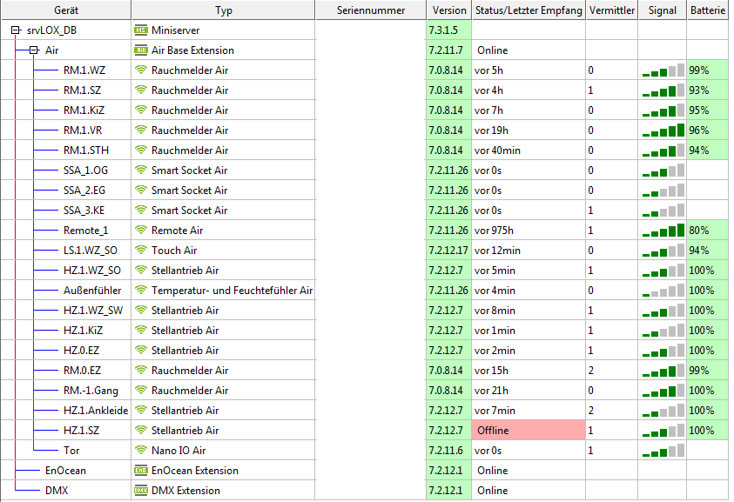Image resolution: width=734 pixels, height=502 pixels.
Task: Select the DMX tree item
Action: [x=57, y=491]
